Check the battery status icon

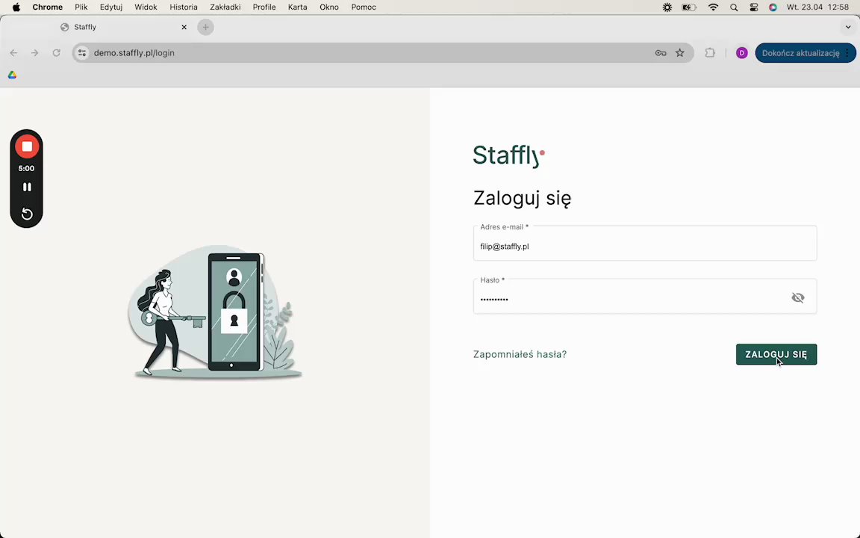[x=689, y=7]
